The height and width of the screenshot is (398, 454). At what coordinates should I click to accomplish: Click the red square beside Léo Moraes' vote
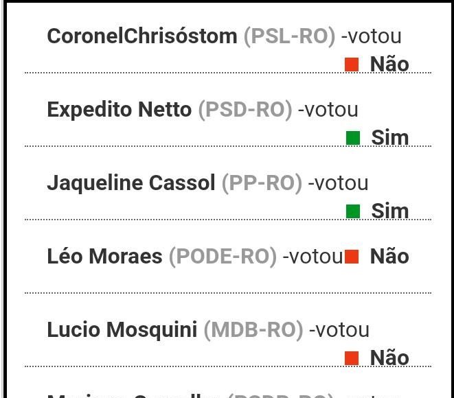352,257
